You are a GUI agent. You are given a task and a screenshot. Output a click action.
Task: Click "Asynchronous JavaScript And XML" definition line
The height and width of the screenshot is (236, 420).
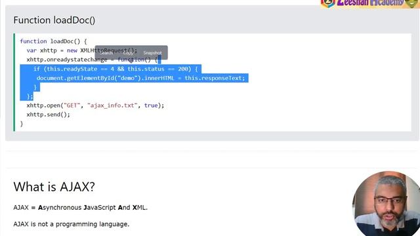coord(80,208)
